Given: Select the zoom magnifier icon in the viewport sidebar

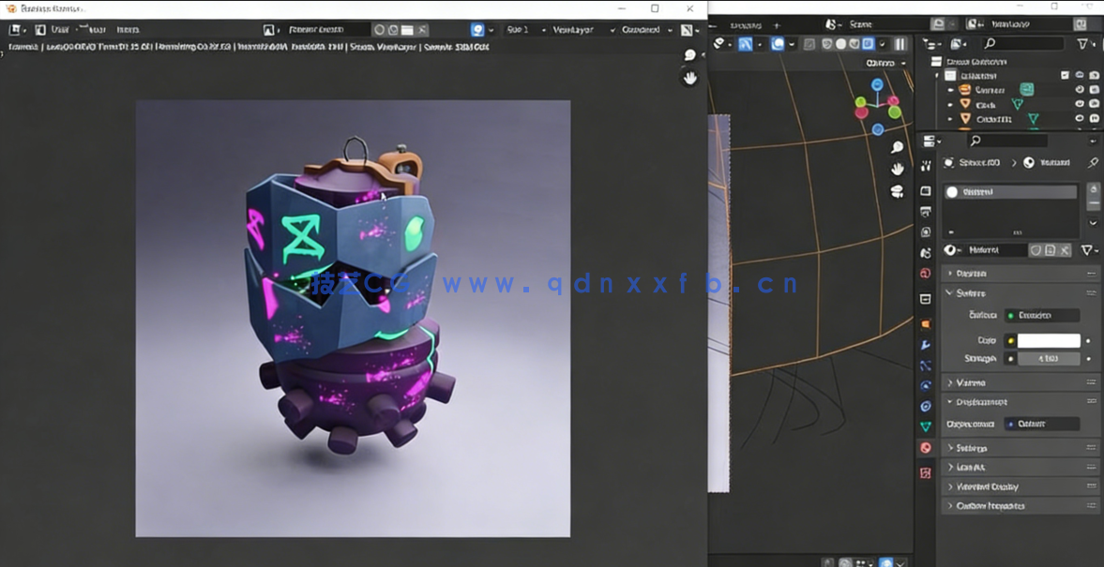Looking at the screenshot, I should pyautogui.click(x=898, y=148).
